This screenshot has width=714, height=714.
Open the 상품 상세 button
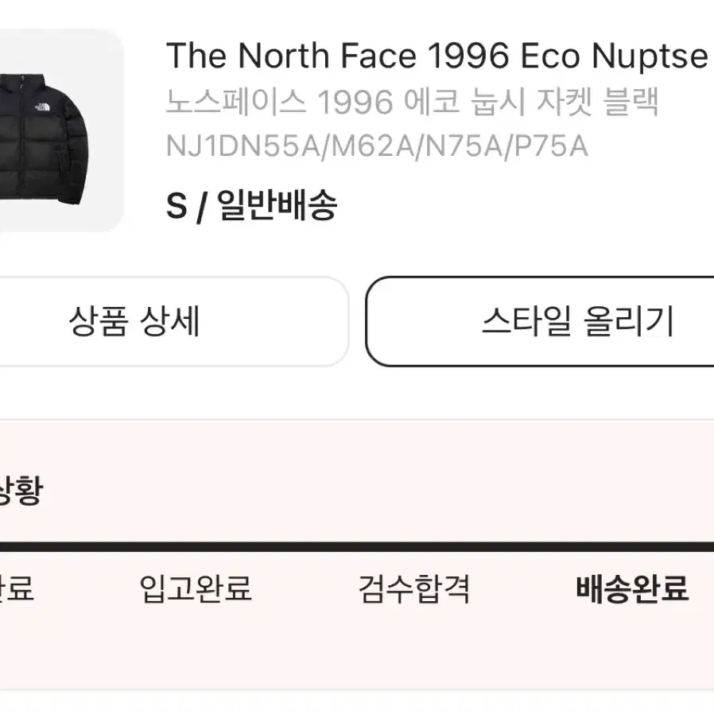[x=173, y=321]
